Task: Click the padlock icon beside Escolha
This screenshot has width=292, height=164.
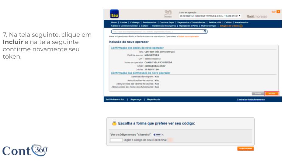Action: [x=114, y=124]
